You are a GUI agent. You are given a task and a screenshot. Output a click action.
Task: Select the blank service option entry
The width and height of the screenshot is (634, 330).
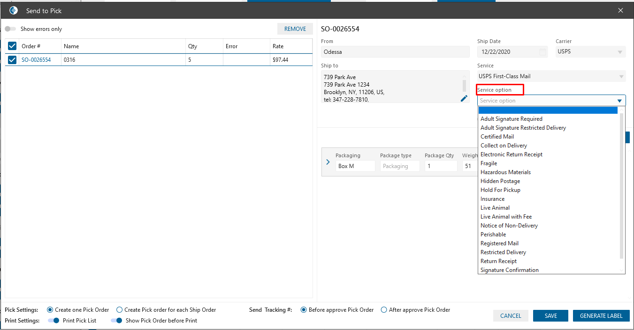point(548,110)
